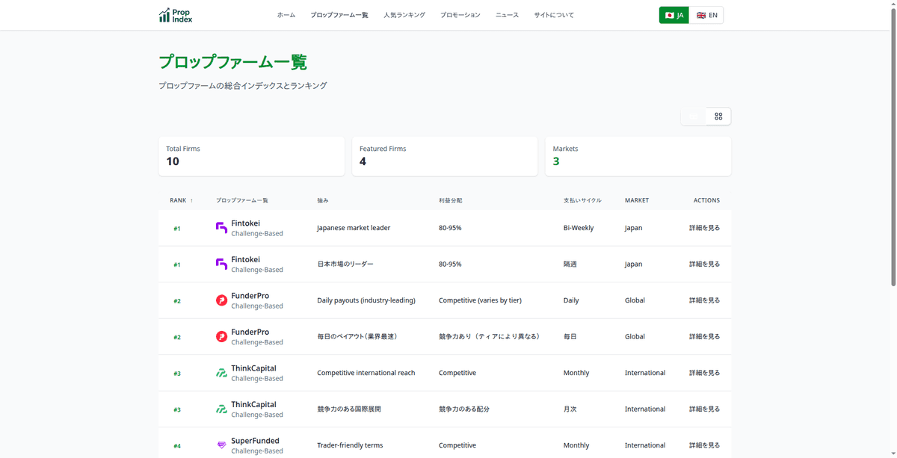Open ThinkCapital name in Monthly Competitive reach row
The height and width of the screenshot is (458, 897).
[254, 368]
